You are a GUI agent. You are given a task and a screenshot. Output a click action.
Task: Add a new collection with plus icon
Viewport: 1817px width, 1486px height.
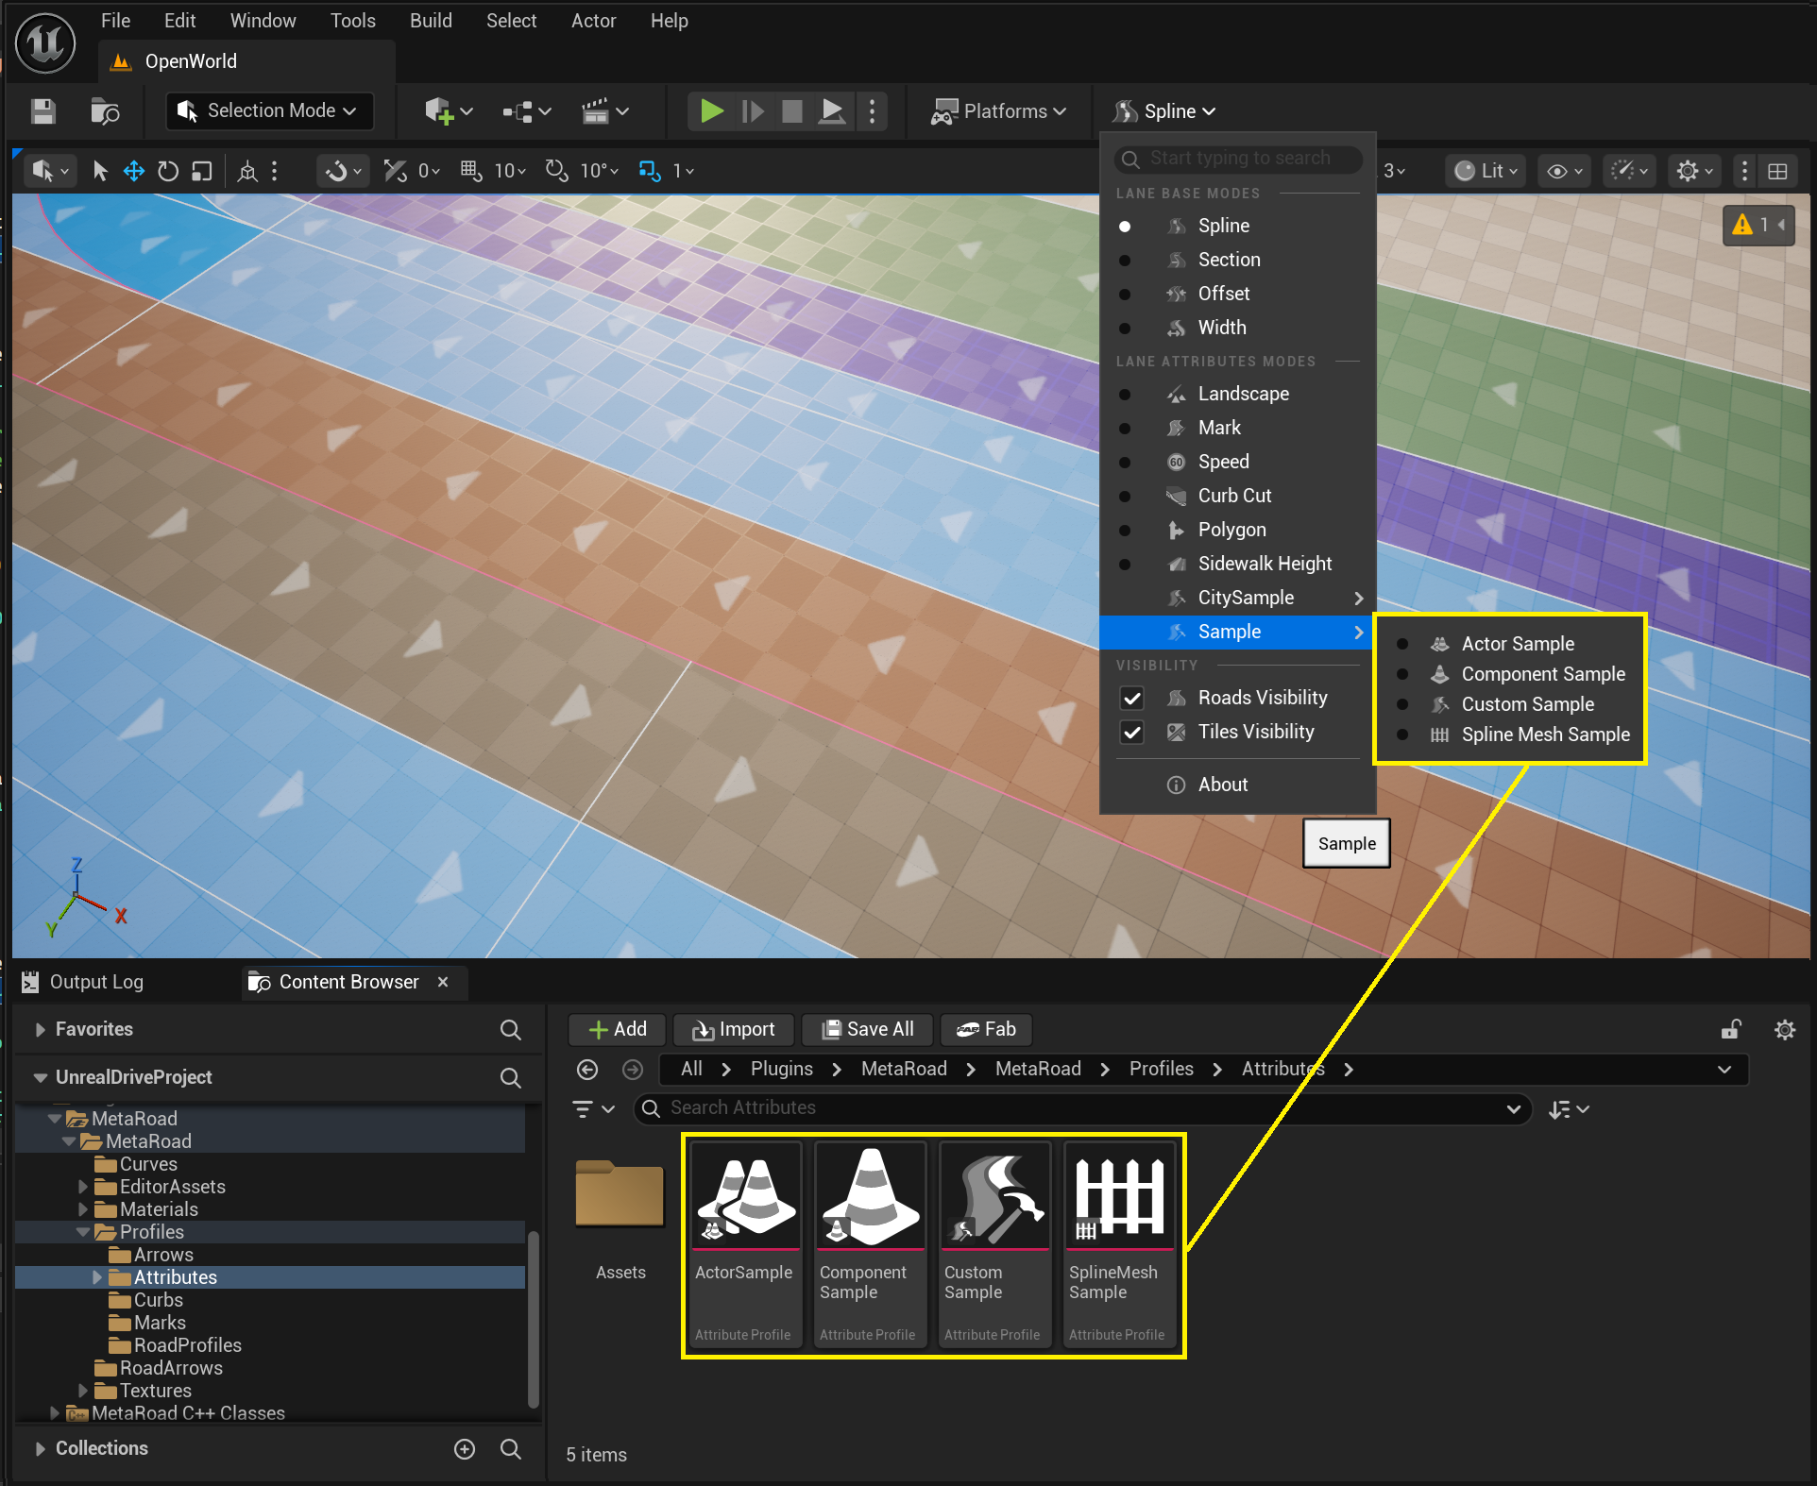pos(465,1448)
